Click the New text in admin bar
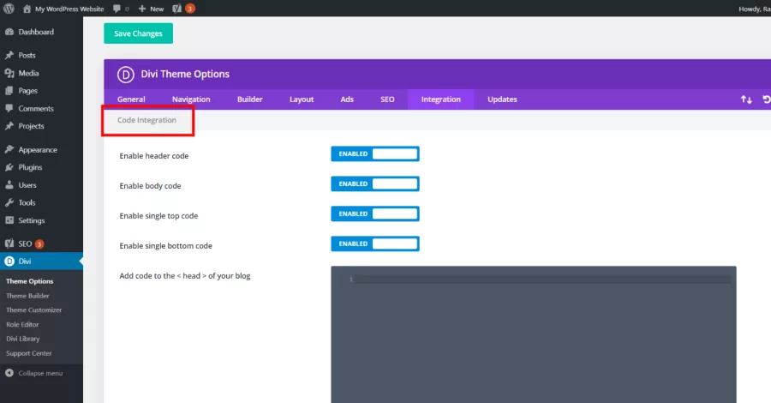Screen dimensions: 771x403 click(157, 9)
